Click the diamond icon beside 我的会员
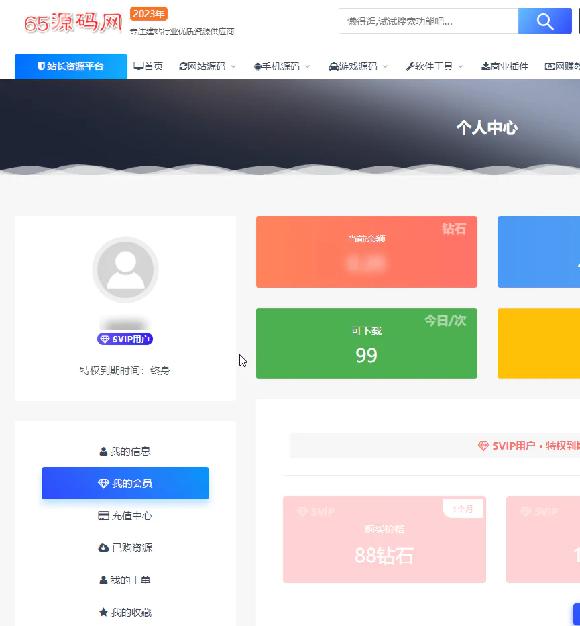580x626 pixels. (103, 484)
